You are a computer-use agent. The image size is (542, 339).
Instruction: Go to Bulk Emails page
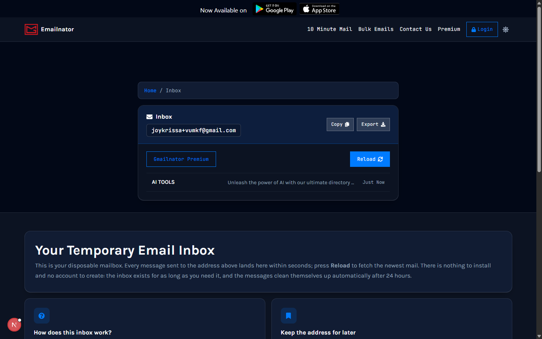[x=376, y=29]
